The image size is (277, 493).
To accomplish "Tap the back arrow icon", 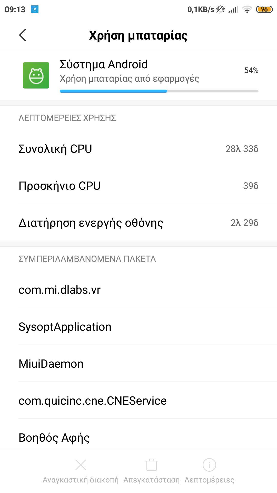I will [x=23, y=35].
